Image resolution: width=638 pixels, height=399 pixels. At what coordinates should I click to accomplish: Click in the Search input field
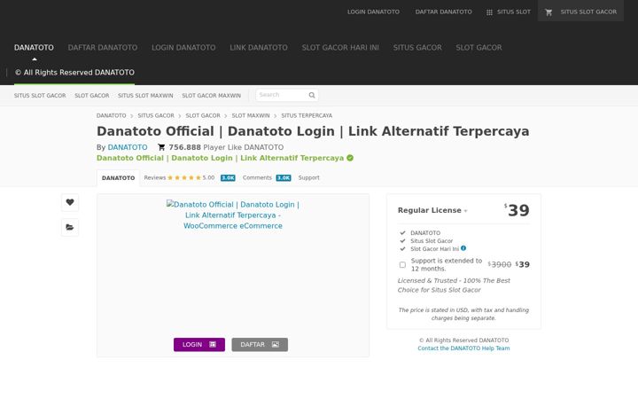click(287, 95)
